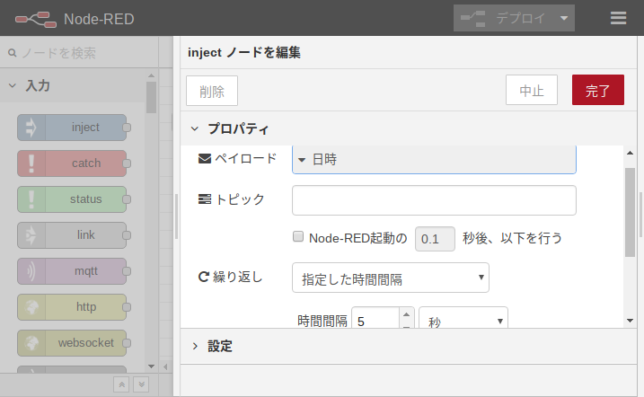644x397 pixels.
Task: Select the link node in palette
Action: (x=73, y=235)
